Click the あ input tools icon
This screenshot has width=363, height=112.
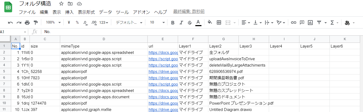347,23
